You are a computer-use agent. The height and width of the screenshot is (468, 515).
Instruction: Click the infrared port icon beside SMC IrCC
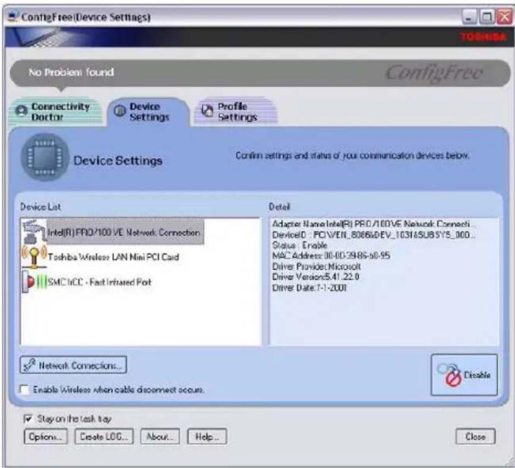[x=34, y=282]
